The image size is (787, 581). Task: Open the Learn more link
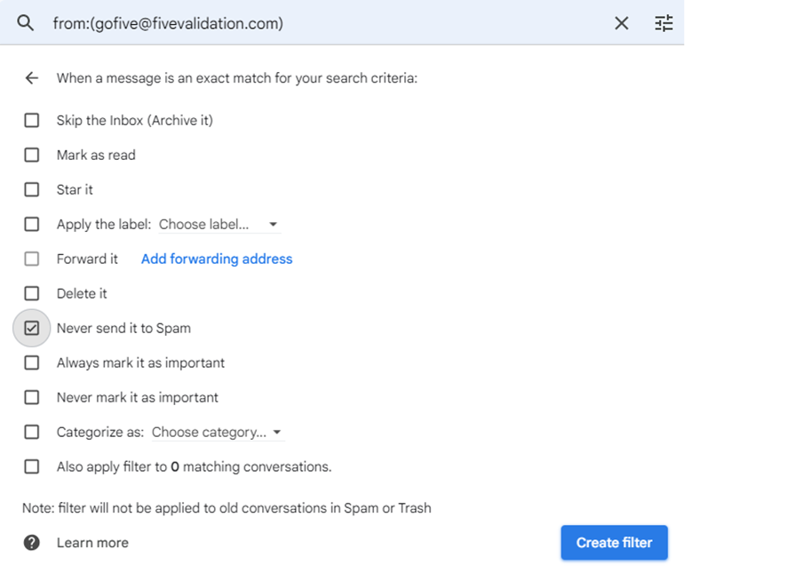(x=92, y=542)
